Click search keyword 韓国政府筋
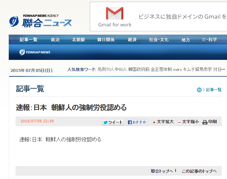 pyautogui.click(x=139, y=70)
